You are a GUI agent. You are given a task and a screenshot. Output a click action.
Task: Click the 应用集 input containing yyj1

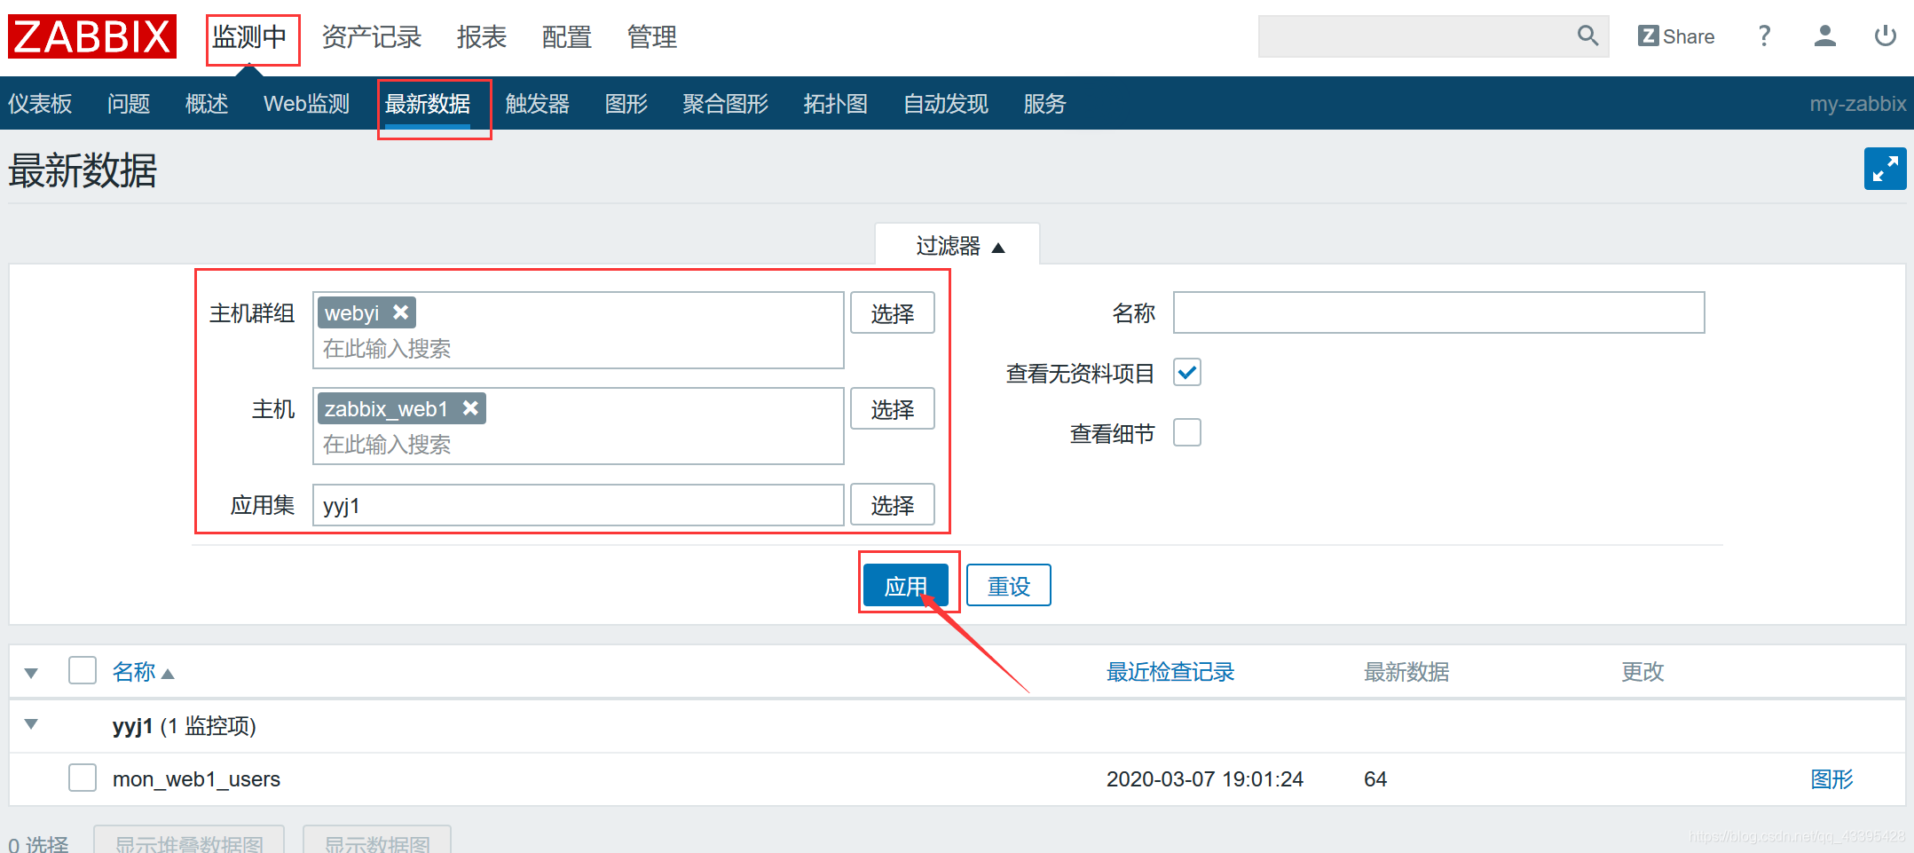tap(579, 504)
